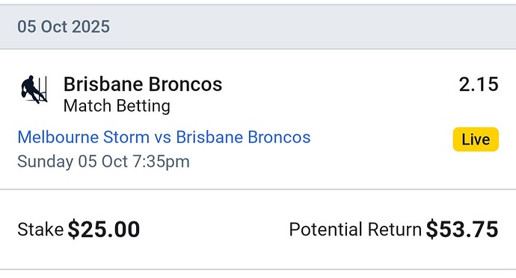516x278 pixels.
Task: Click the Stake label
Action: 40,229
